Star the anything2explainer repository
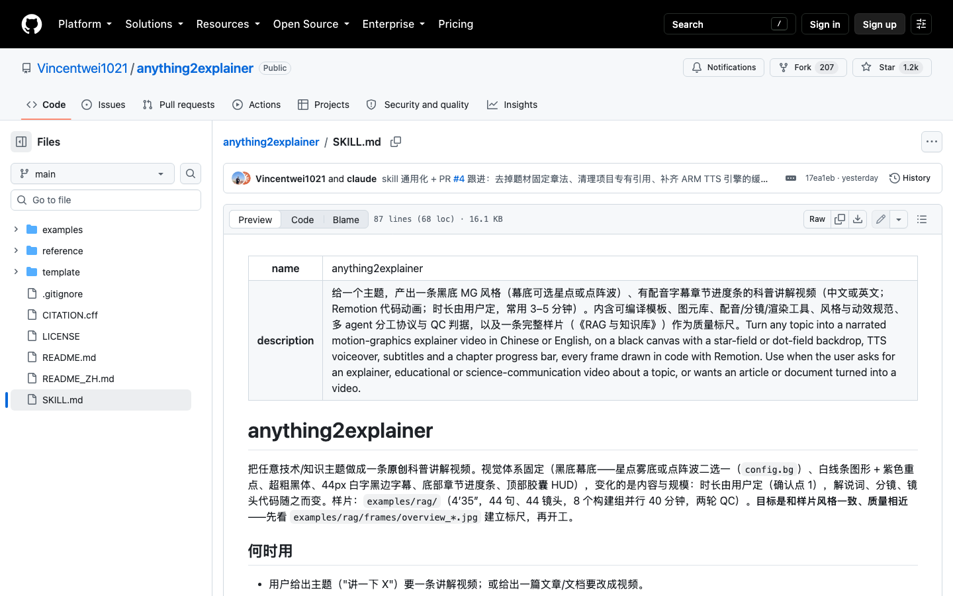953x596 pixels. click(892, 68)
